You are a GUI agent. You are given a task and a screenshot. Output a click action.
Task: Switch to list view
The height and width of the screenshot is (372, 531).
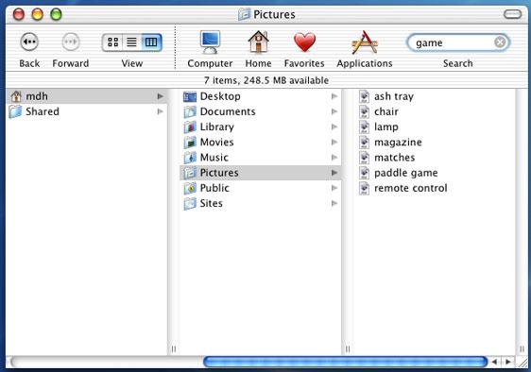131,42
